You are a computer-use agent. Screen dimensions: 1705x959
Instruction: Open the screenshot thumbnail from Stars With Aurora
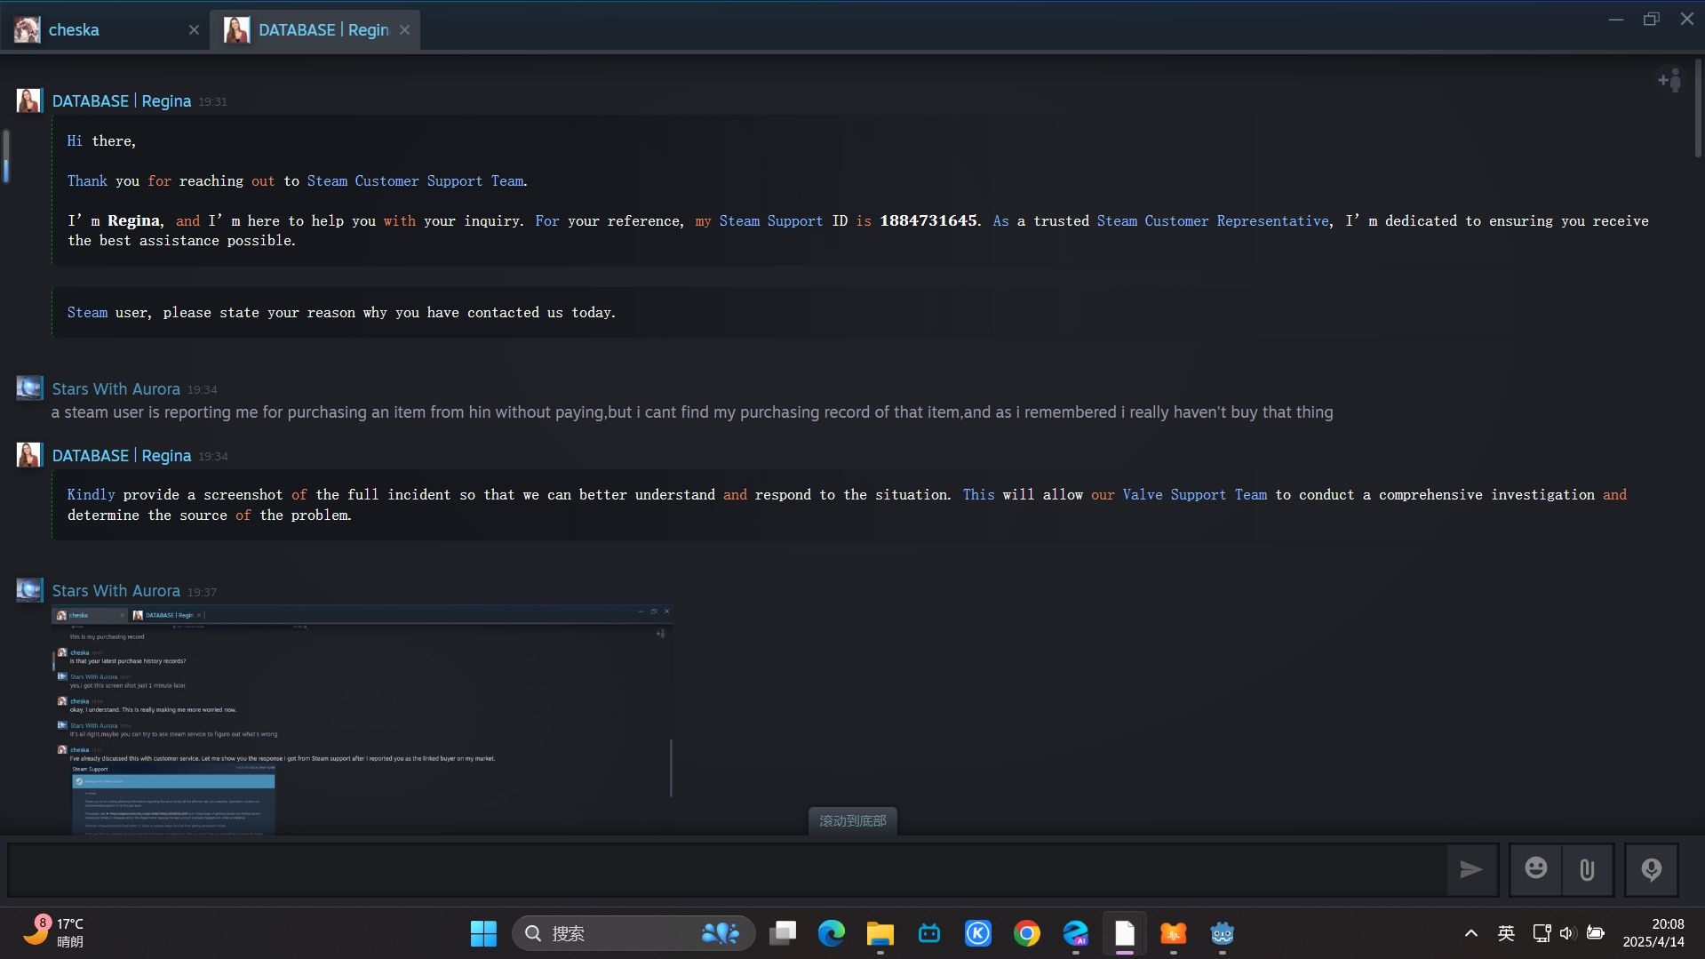tap(363, 720)
